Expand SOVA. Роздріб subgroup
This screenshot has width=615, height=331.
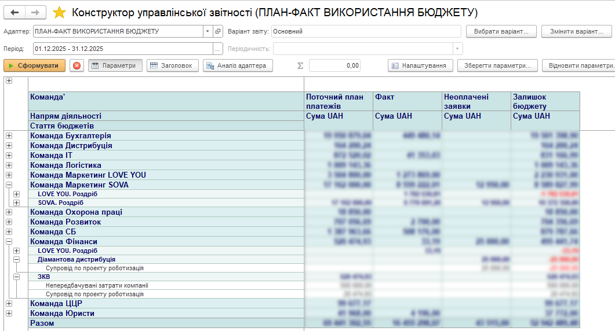point(16,203)
